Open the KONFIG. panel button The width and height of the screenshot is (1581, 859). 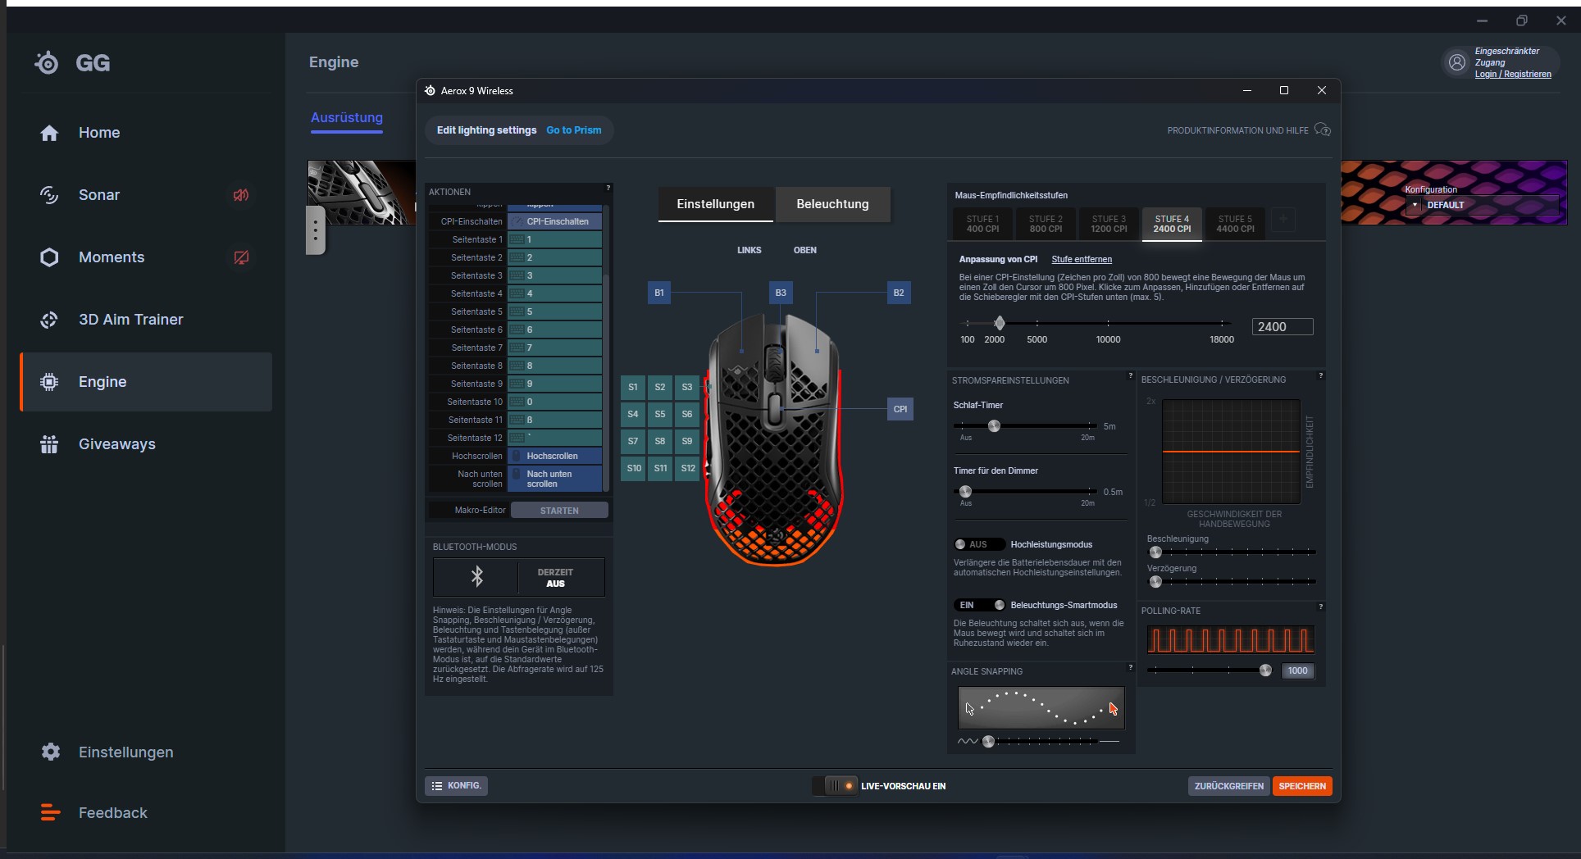click(456, 785)
